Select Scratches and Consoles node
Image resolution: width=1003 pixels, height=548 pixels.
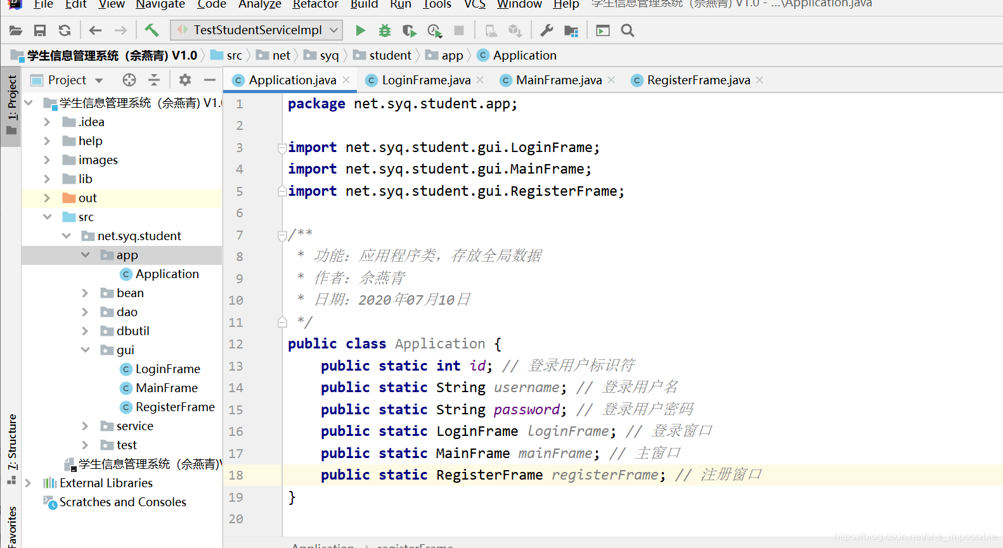pyautogui.click(x=115, y=502)
